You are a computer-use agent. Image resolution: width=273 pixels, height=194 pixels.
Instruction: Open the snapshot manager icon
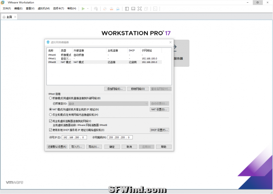tap(118, 9)
